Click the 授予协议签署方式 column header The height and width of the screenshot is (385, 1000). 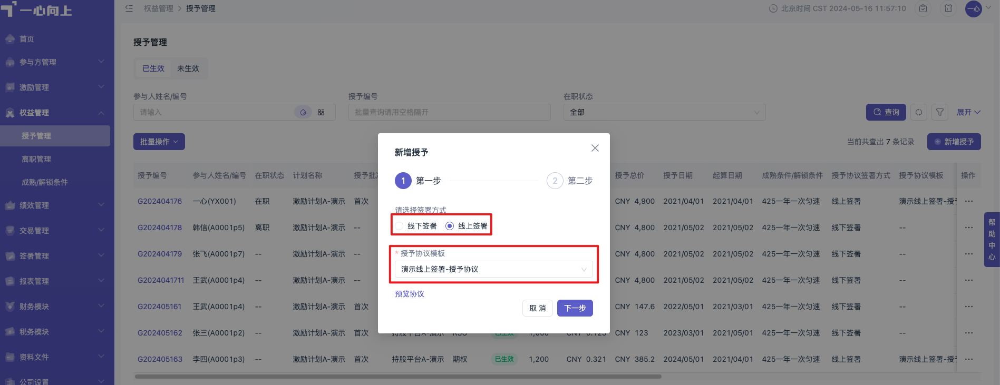(x=861, y=175)
